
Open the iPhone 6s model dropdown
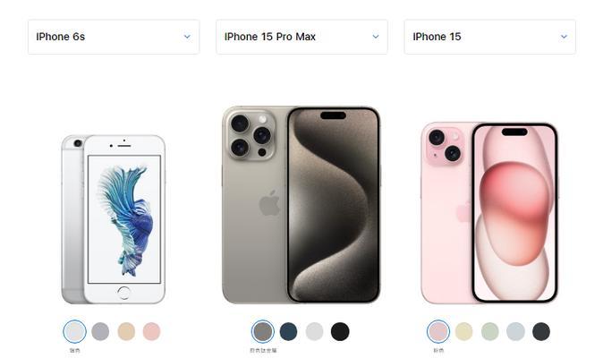pyautogui.click(x=114, y=37)
